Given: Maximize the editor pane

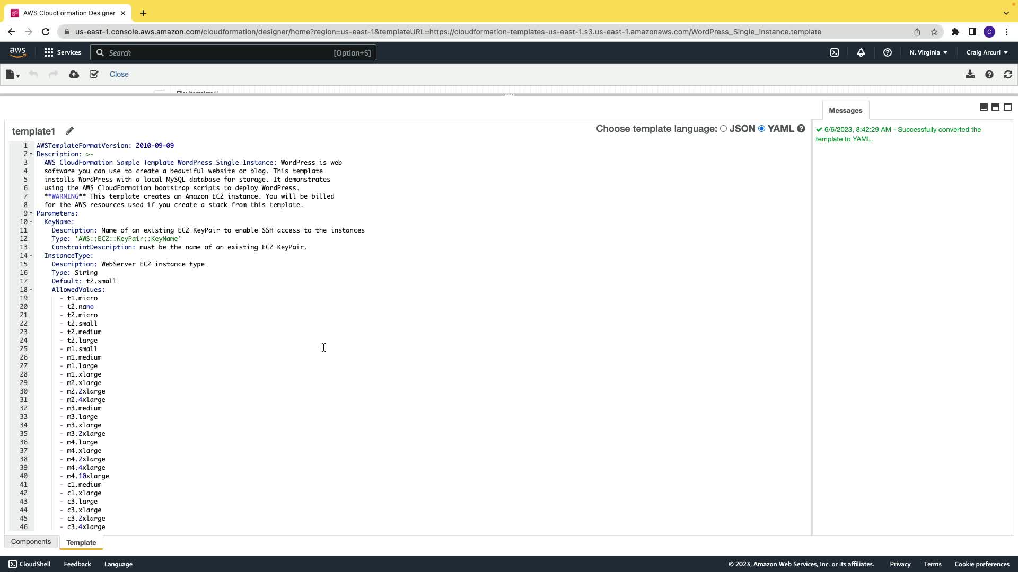Looking at the screenshot, I should [x=1007, y=107].
